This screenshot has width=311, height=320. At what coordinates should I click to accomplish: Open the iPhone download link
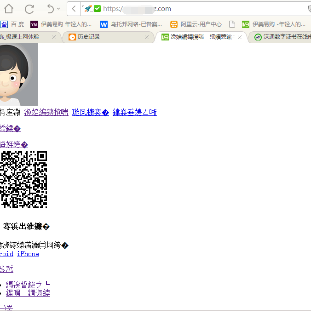click(x=28, y=254)
